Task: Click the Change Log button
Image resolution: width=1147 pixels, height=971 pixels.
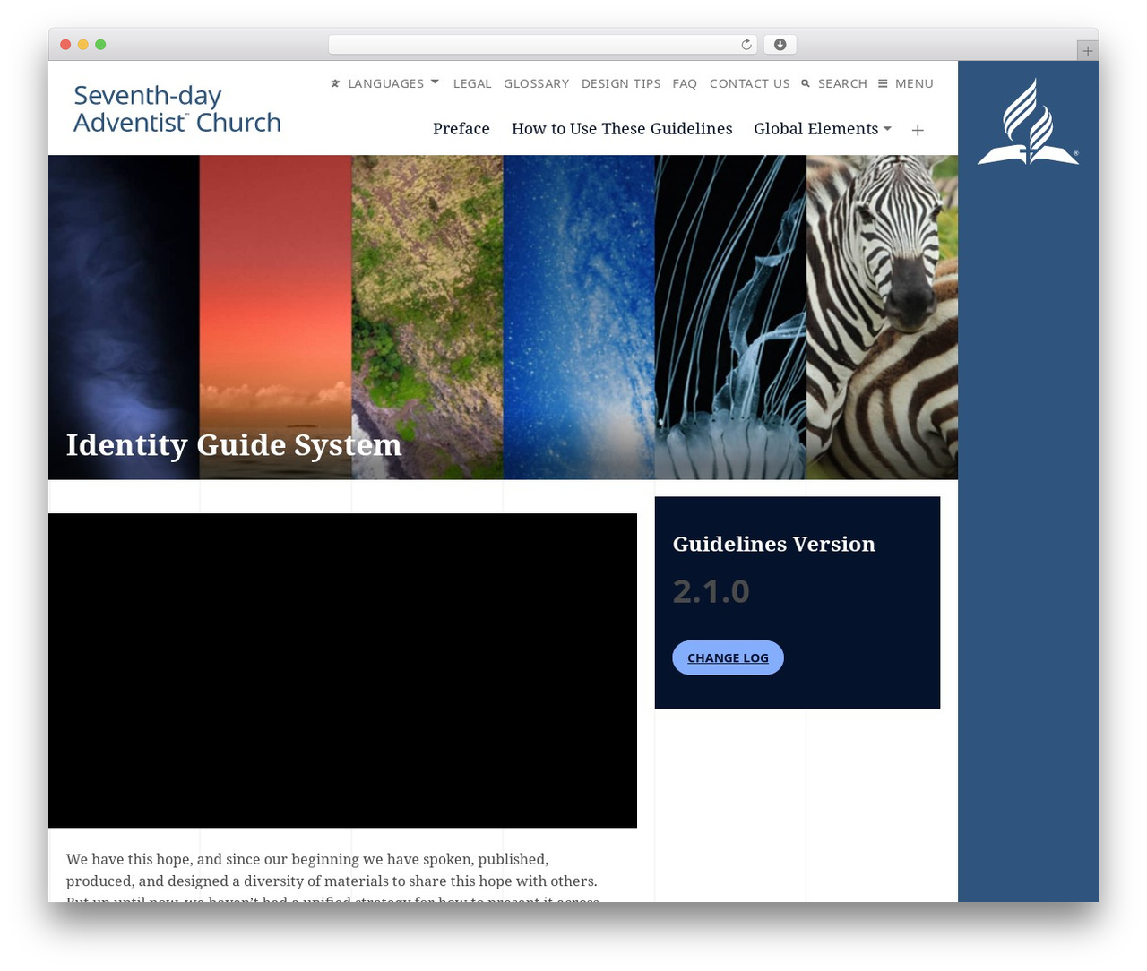Action: coord(728,657)
